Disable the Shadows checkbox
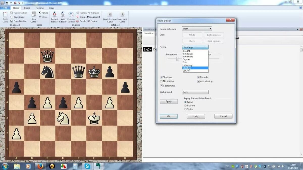 (161, 77)
